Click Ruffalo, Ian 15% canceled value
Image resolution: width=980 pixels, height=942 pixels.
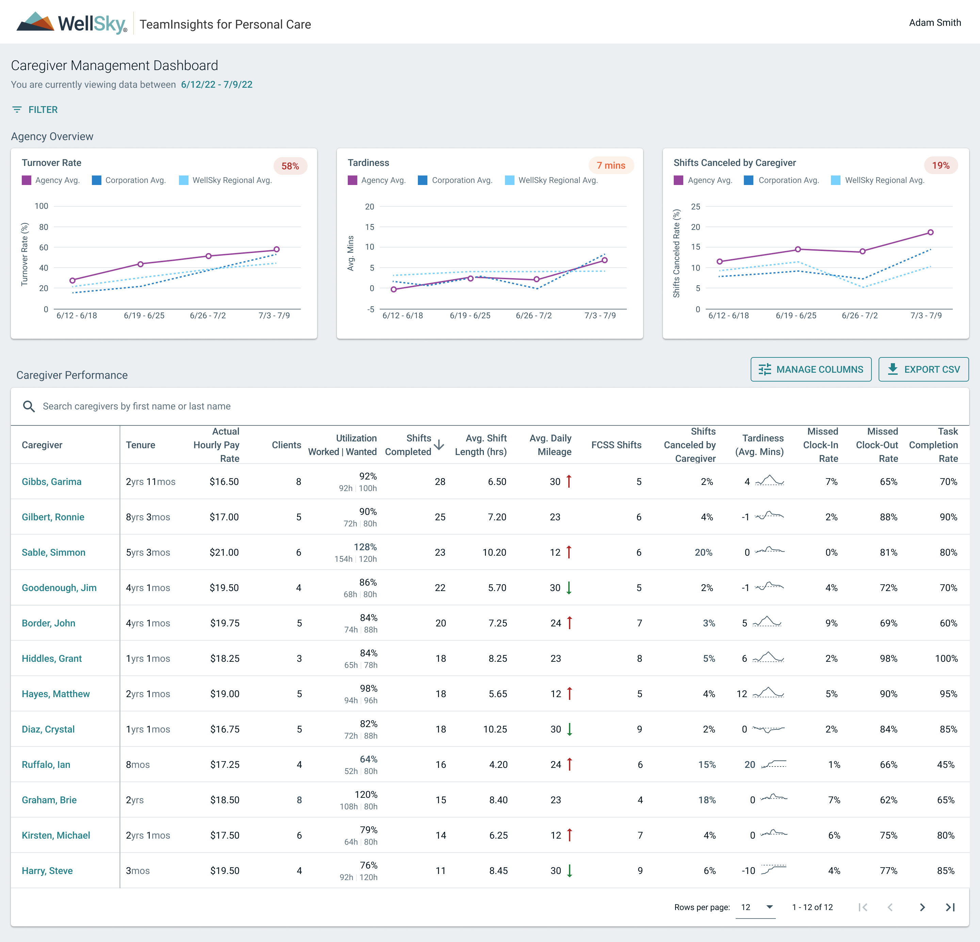point(707,764)
